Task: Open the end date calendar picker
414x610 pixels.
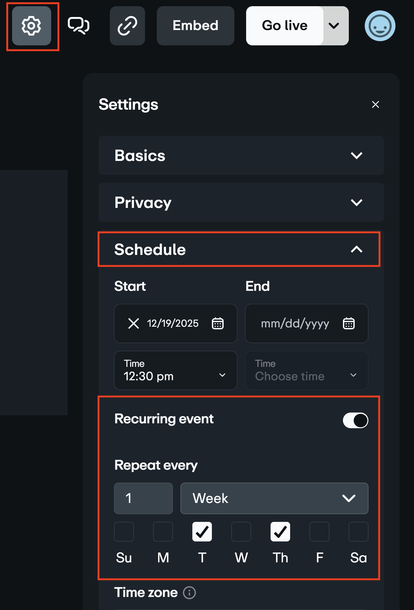Action: point(348,323)
